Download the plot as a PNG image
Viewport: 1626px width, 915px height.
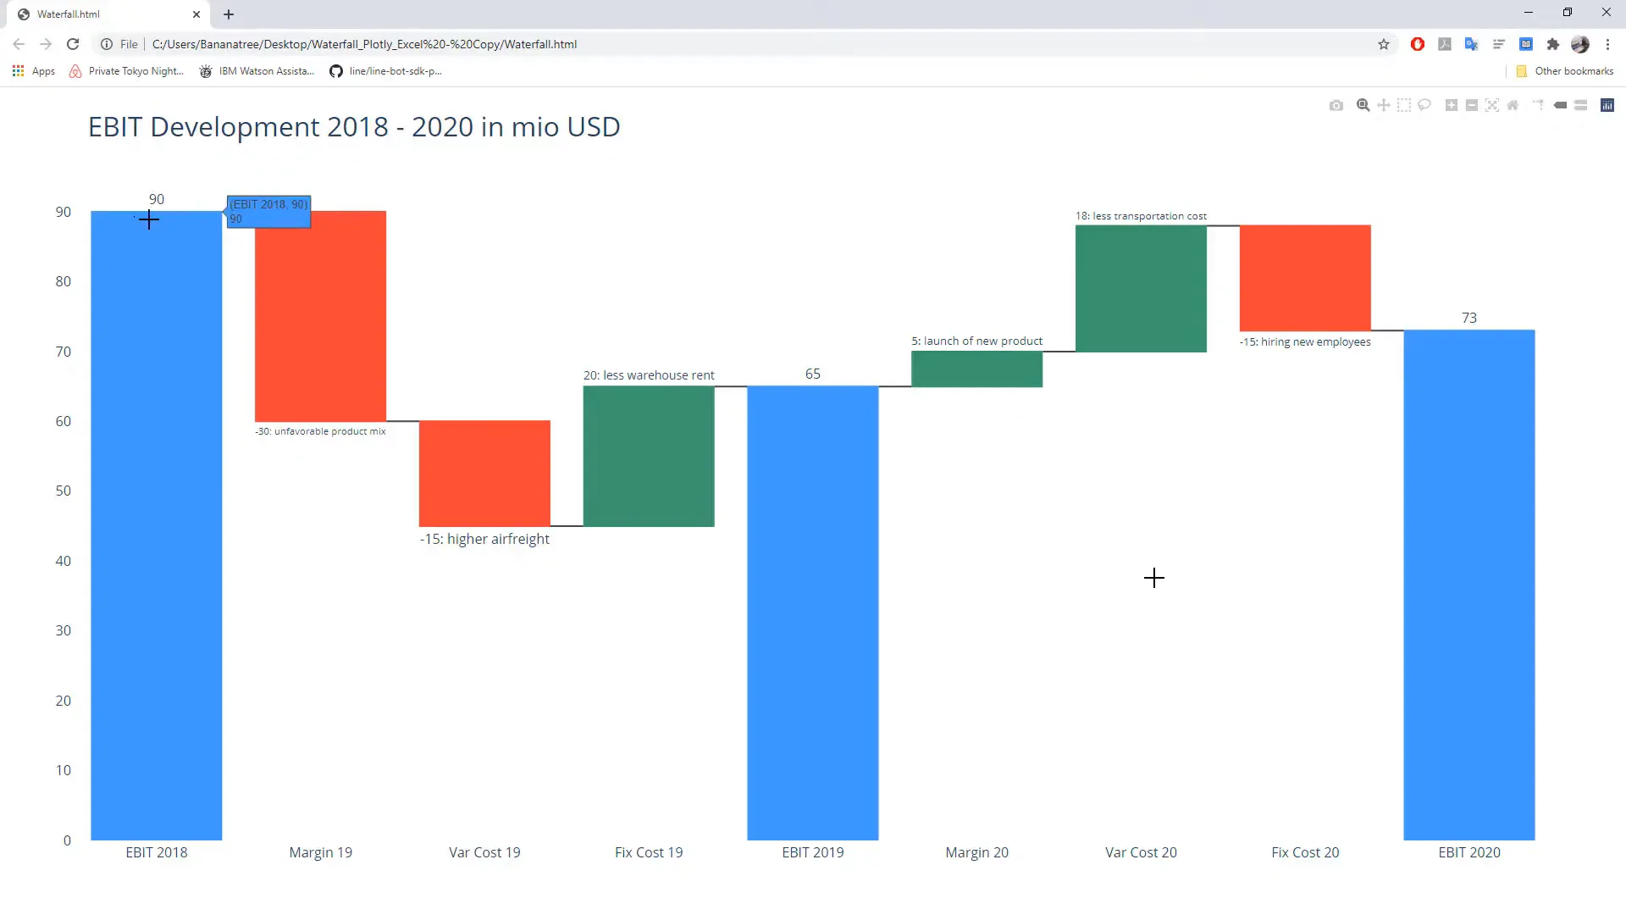[x=1336, y=105]
